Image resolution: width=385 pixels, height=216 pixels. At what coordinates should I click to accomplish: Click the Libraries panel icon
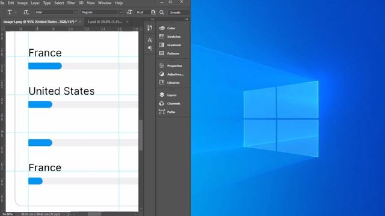tap(162, 83)
